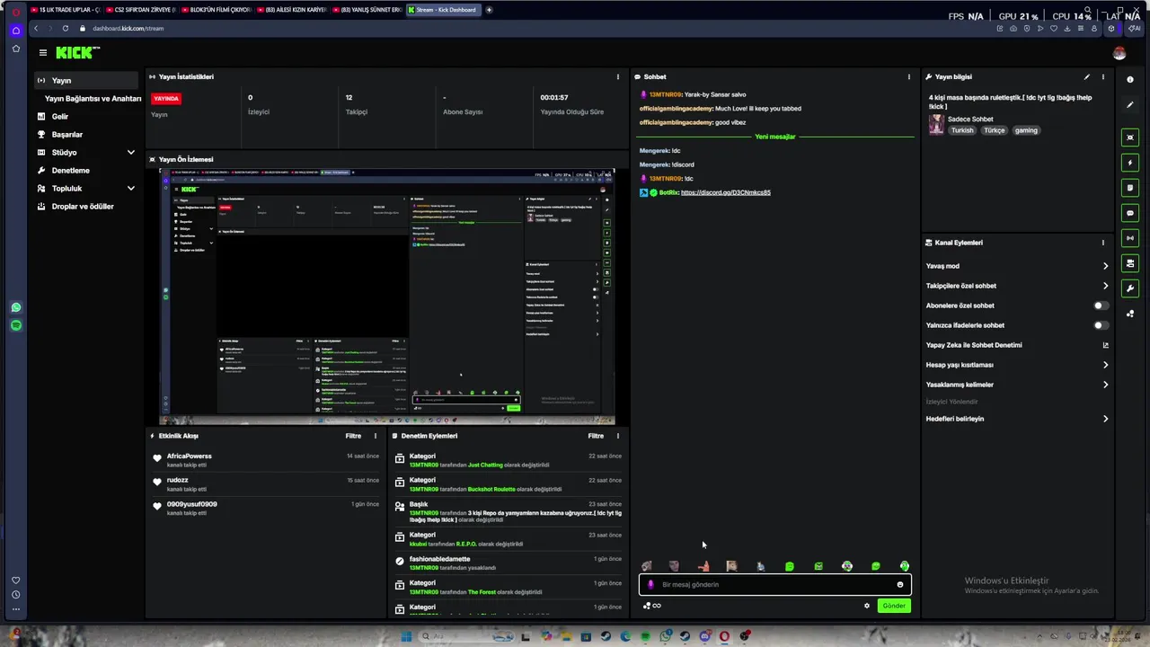Toggle Yalnızca ifadelerle sohbet switch

point(1100,325)
